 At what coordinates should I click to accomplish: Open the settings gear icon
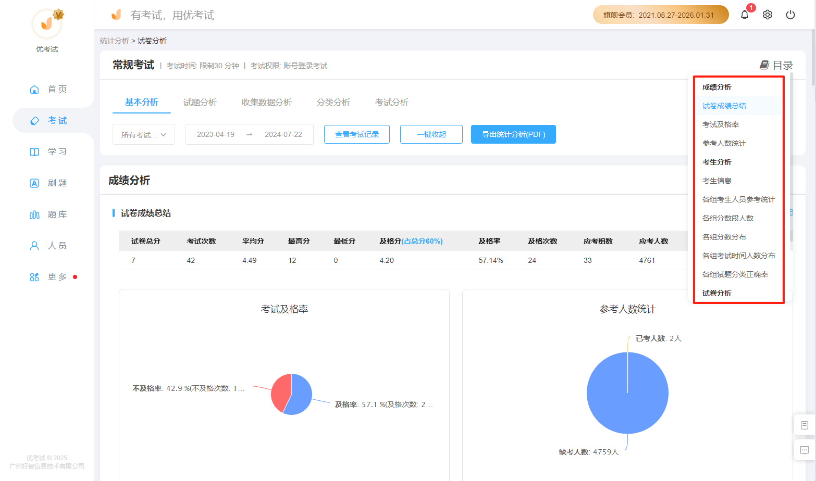tap(768, 15)
